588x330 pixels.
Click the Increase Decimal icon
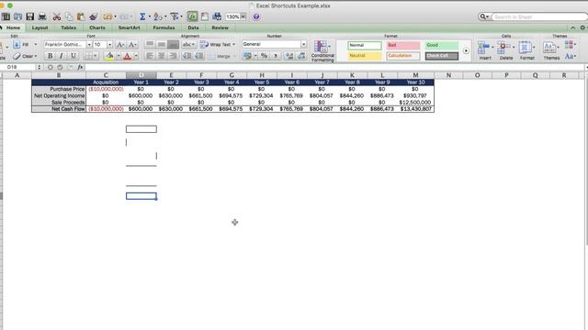coord(289,56)
